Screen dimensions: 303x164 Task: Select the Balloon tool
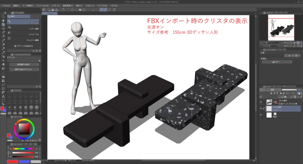click(3, 101)
